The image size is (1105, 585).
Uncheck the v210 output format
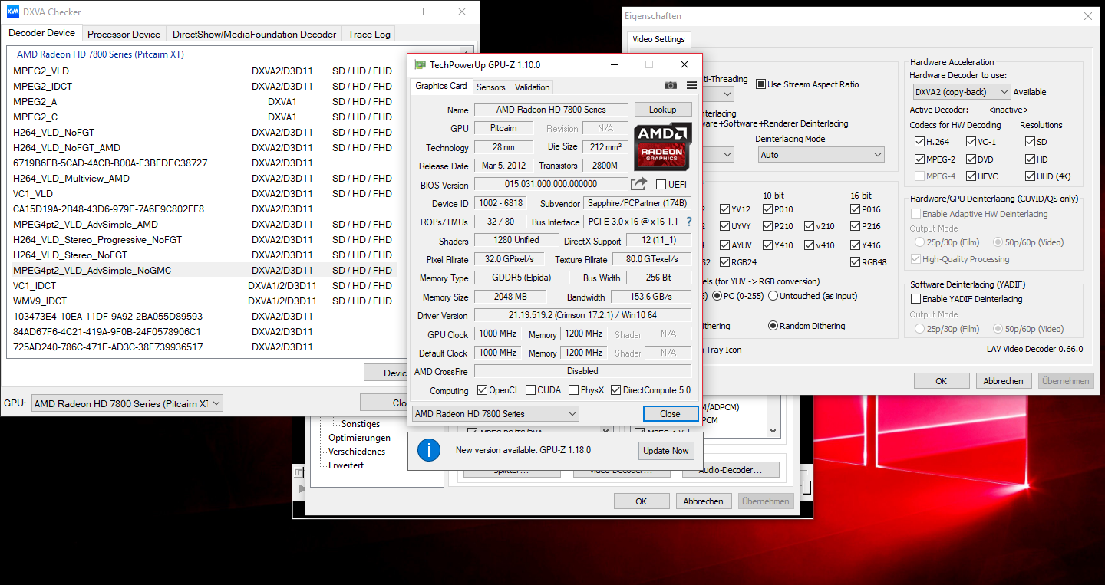[x=809, y=226]
